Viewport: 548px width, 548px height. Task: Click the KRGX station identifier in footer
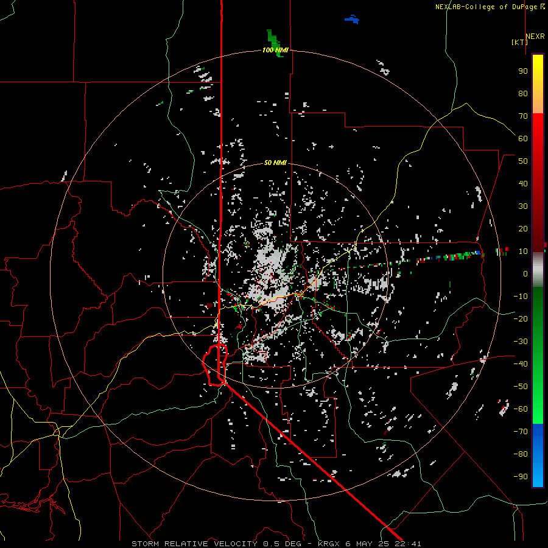[329, 544]
